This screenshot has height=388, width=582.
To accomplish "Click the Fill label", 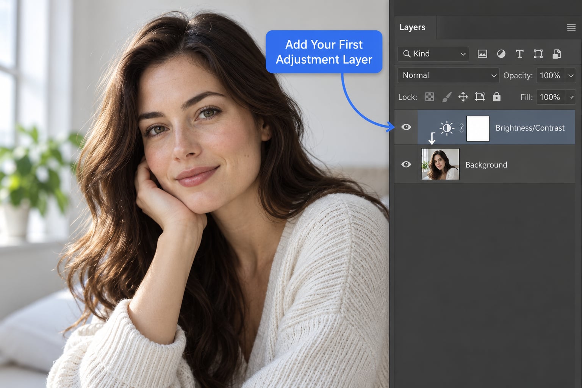I will [527, 97].
